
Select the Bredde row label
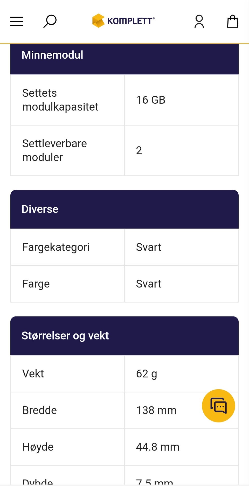point(39,410)
